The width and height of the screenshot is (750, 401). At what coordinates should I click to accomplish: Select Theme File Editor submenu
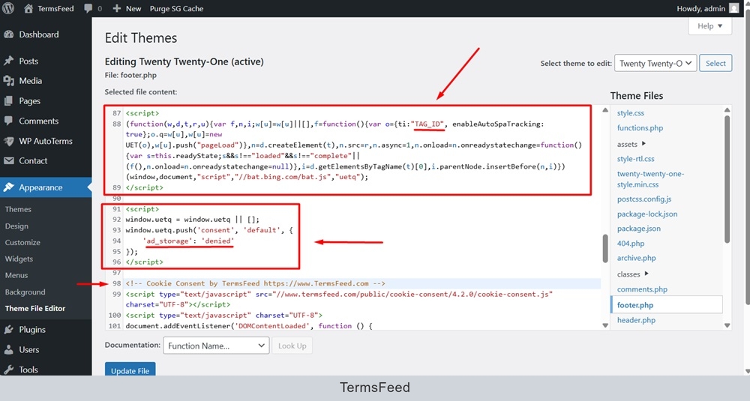tap(35, 308)
